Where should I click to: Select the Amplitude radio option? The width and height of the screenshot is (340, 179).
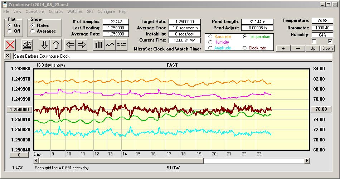point(210,48)
